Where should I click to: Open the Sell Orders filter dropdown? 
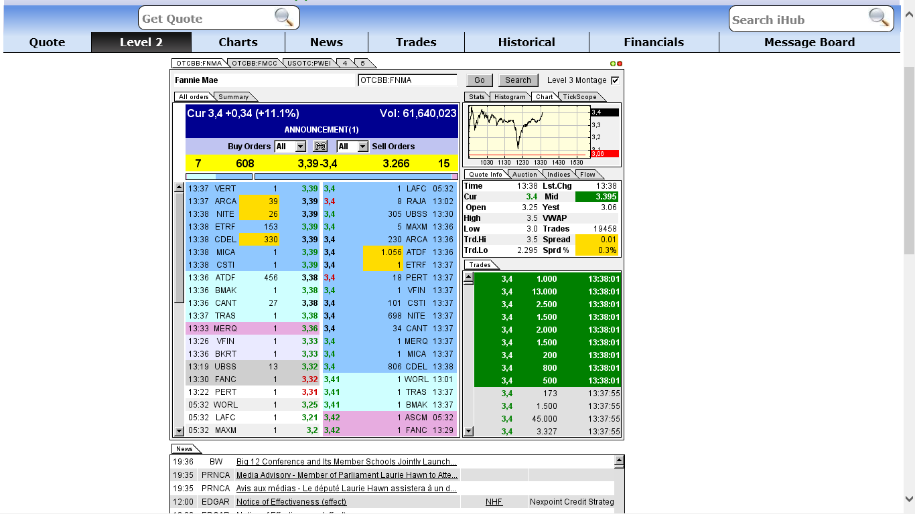coord(362,147)
